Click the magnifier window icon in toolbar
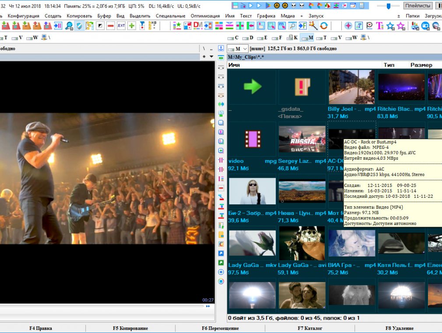Screen dimensions: 442x333 292,26
